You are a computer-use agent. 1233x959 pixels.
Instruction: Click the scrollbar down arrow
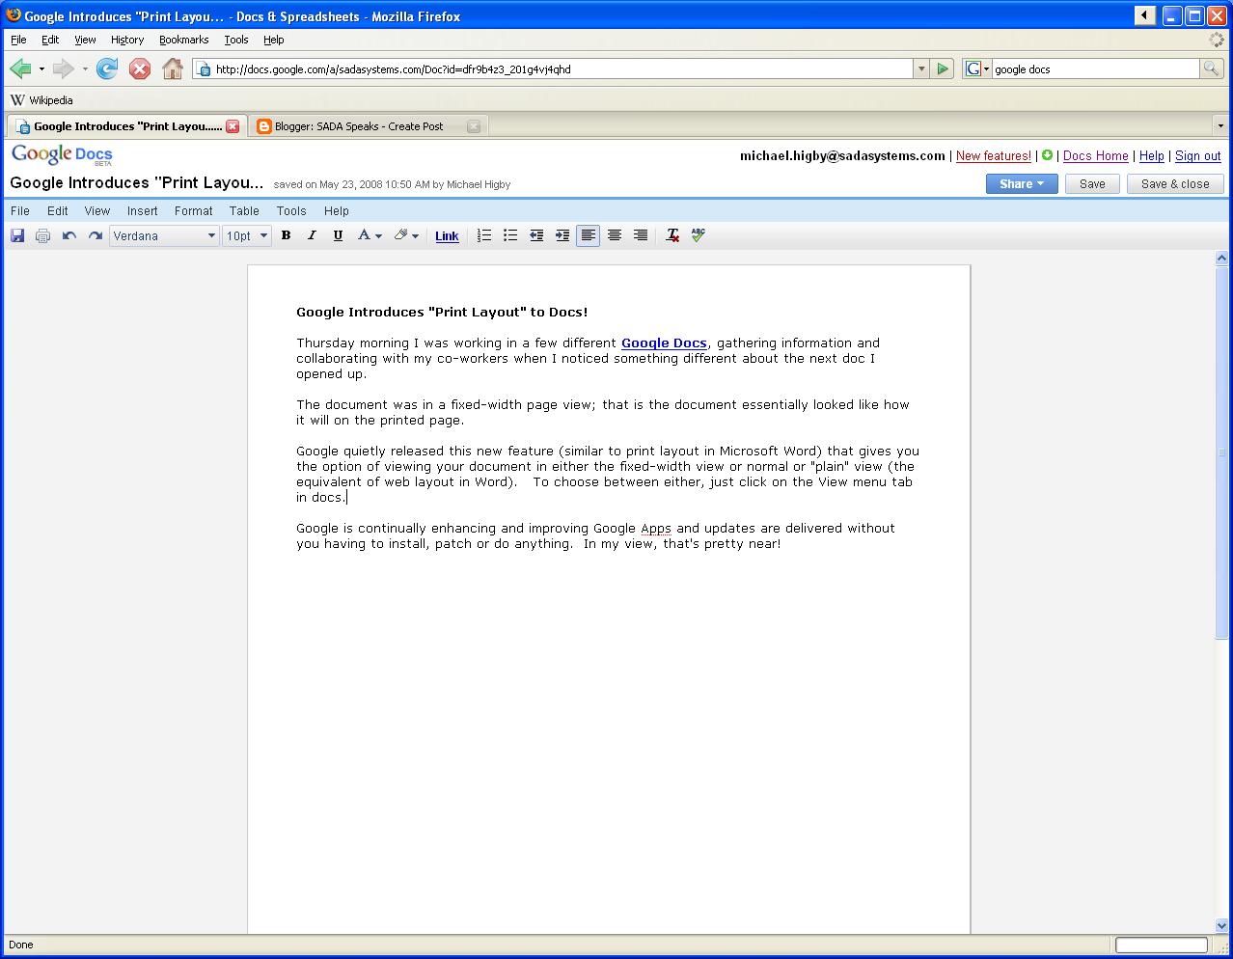1221,926
